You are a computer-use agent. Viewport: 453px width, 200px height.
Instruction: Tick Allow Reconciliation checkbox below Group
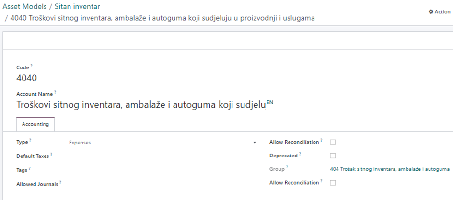(333, 183)
